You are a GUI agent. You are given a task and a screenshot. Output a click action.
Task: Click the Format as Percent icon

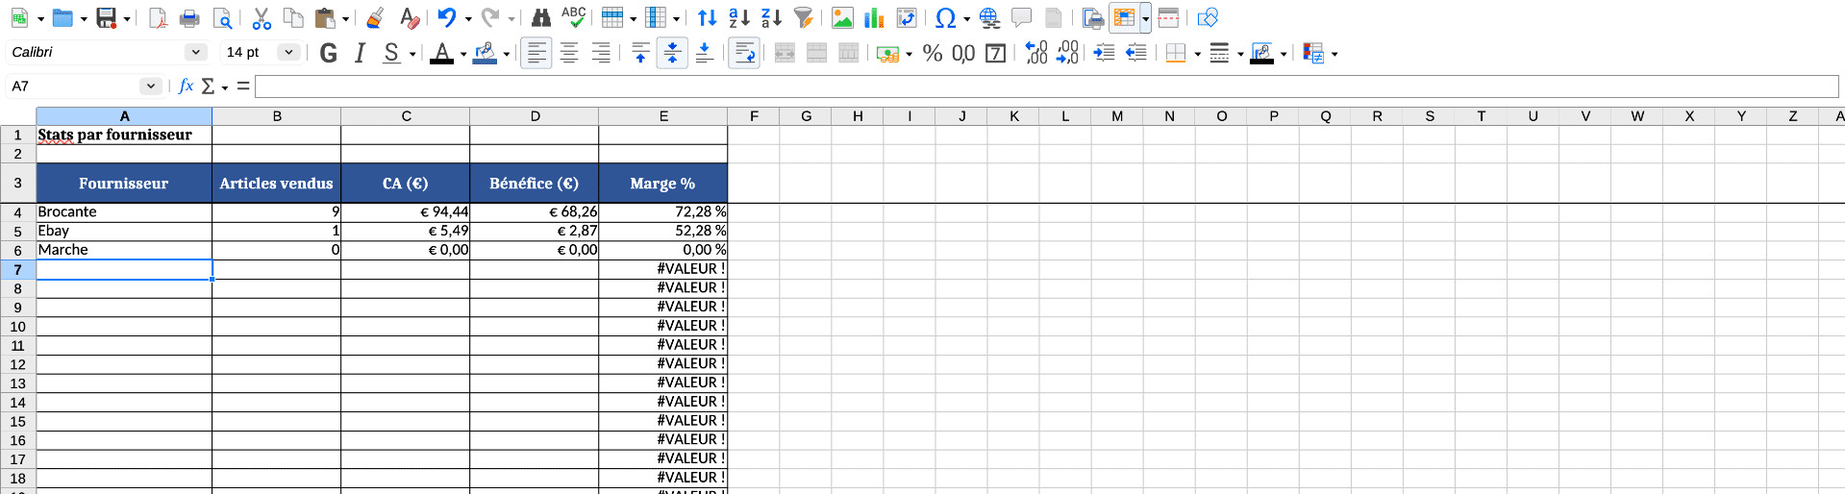(x=932, y=53)
